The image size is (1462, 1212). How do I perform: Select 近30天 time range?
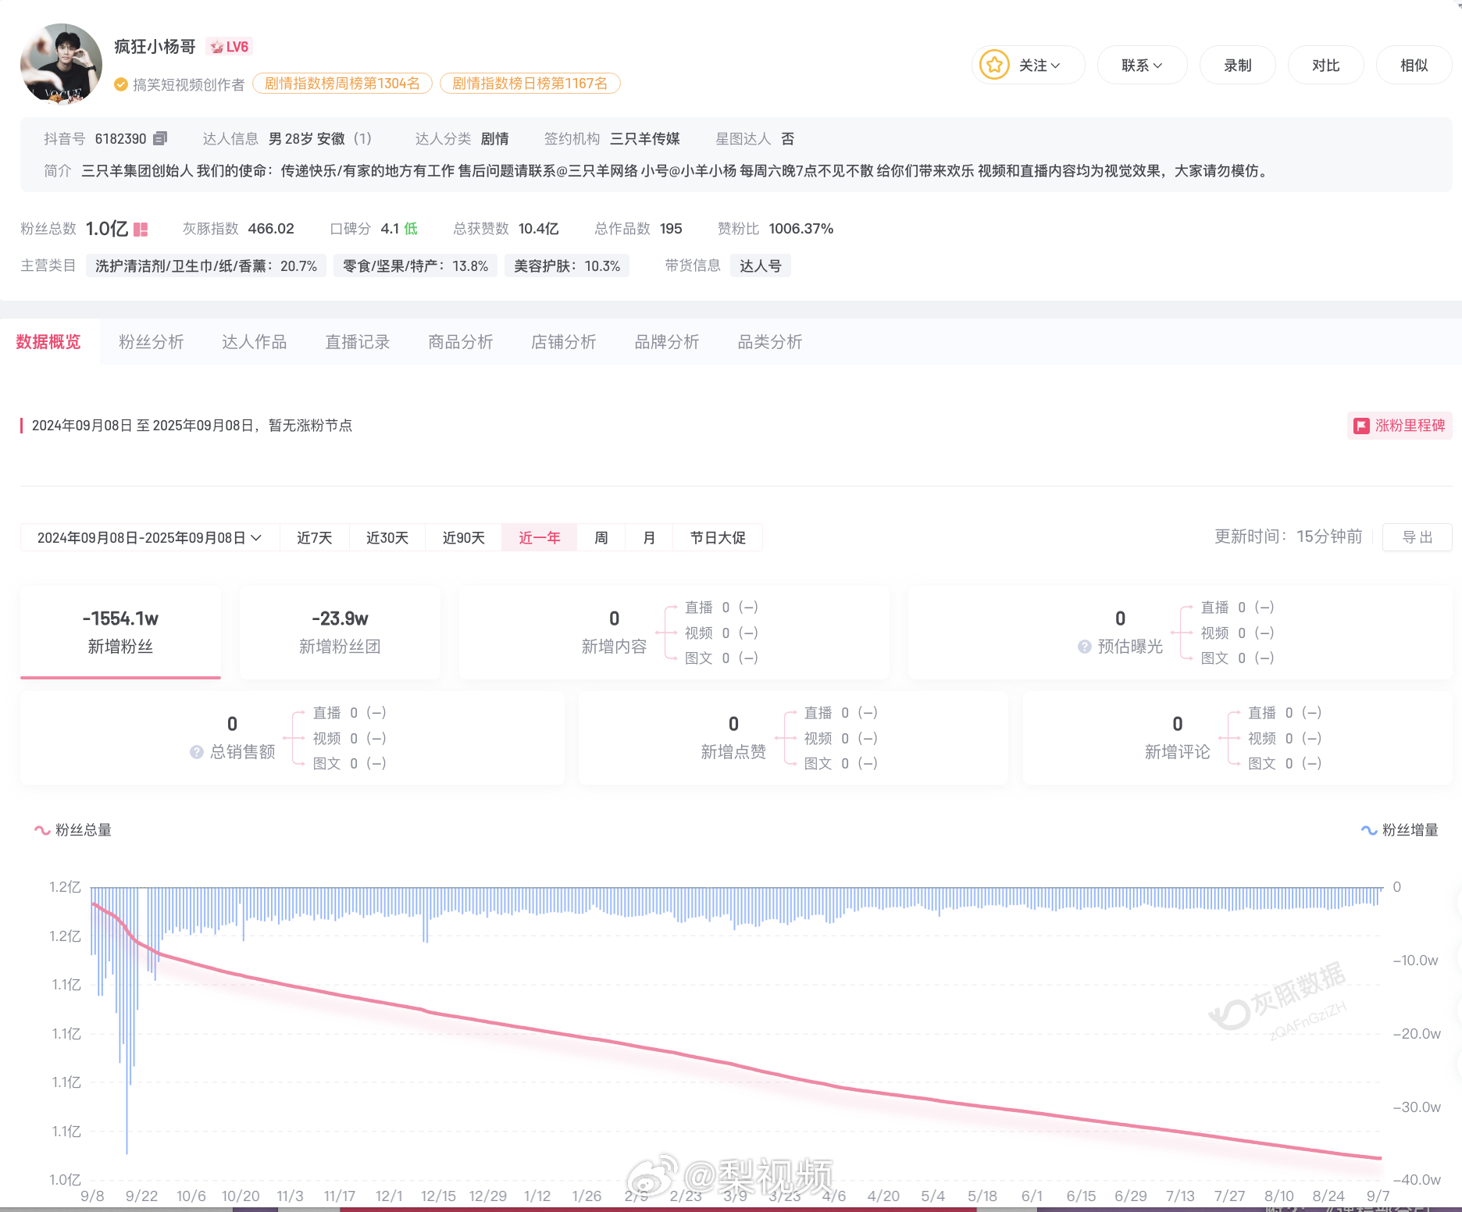387,537
